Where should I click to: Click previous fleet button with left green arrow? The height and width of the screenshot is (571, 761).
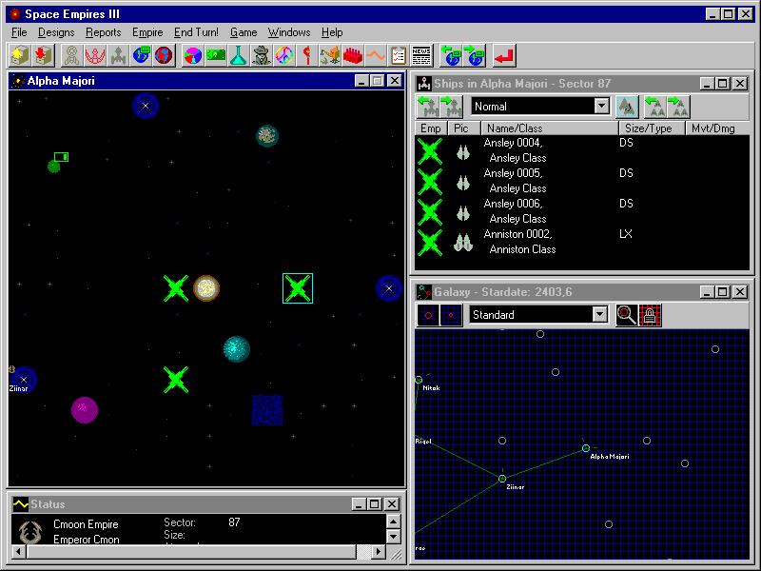[x=654, y=107]
